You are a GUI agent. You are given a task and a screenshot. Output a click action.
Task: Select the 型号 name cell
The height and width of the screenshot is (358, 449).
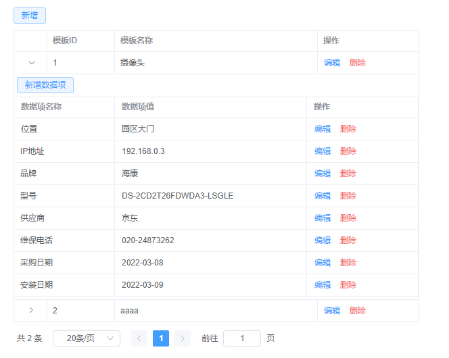(64, 196)
